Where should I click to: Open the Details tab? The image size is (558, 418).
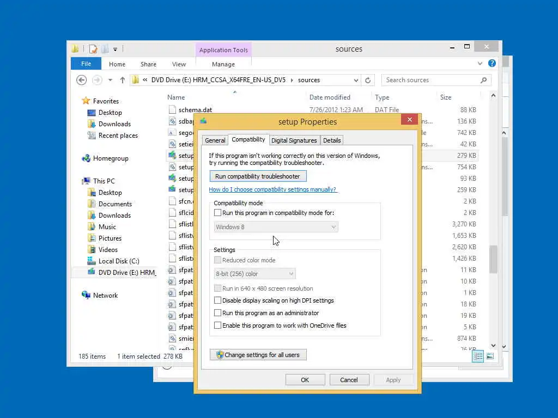point(332,140)
